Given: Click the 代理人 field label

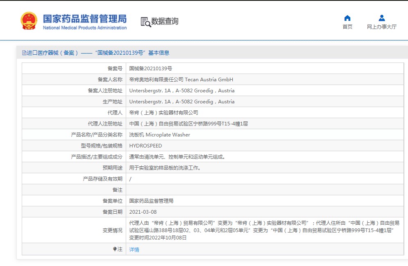Looking at the screenshot, I should (115, 113).
